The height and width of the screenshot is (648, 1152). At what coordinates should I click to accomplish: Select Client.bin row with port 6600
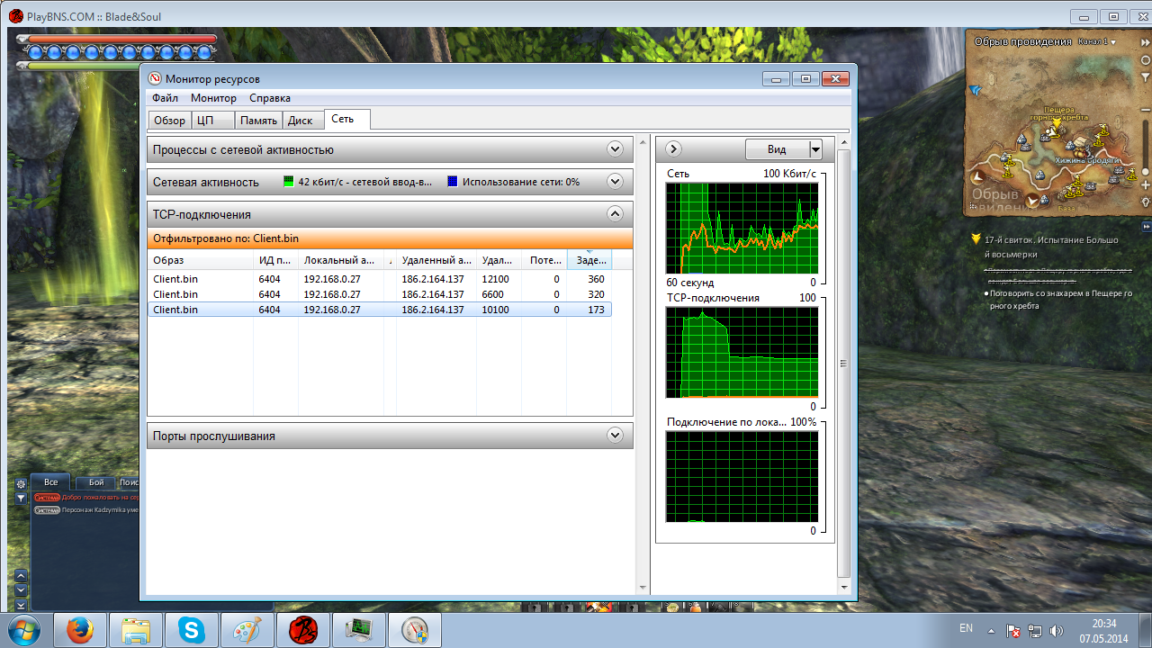tap(379, 294)
